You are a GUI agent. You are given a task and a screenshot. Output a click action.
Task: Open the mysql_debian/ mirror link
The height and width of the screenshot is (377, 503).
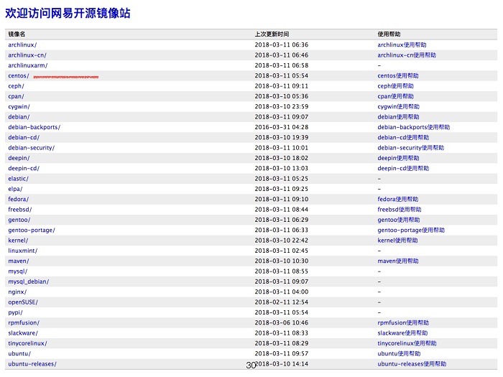(x=29, y=281)
